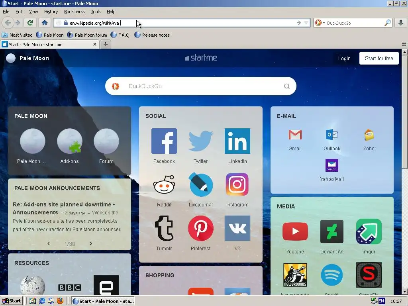This screenshot has width=408, height=306.
Task: Open the Add-ons moon icon
Action: pos(69,141)
